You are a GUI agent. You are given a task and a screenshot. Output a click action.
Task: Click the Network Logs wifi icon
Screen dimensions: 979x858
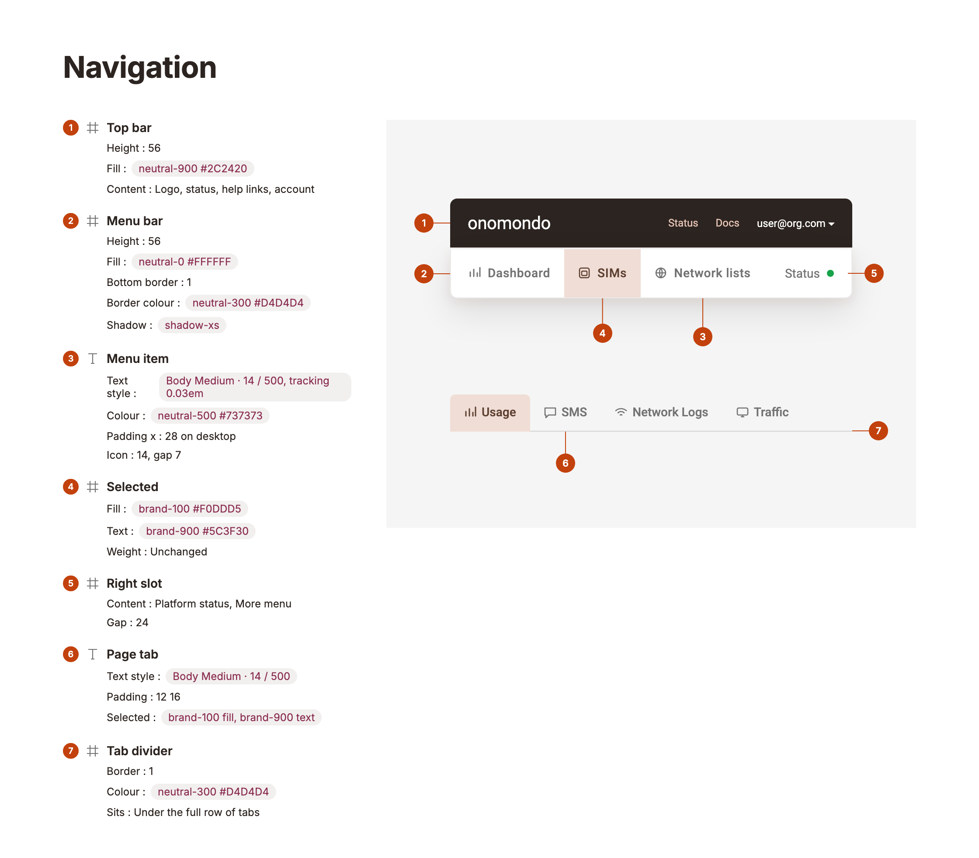[x=621, y=412]
